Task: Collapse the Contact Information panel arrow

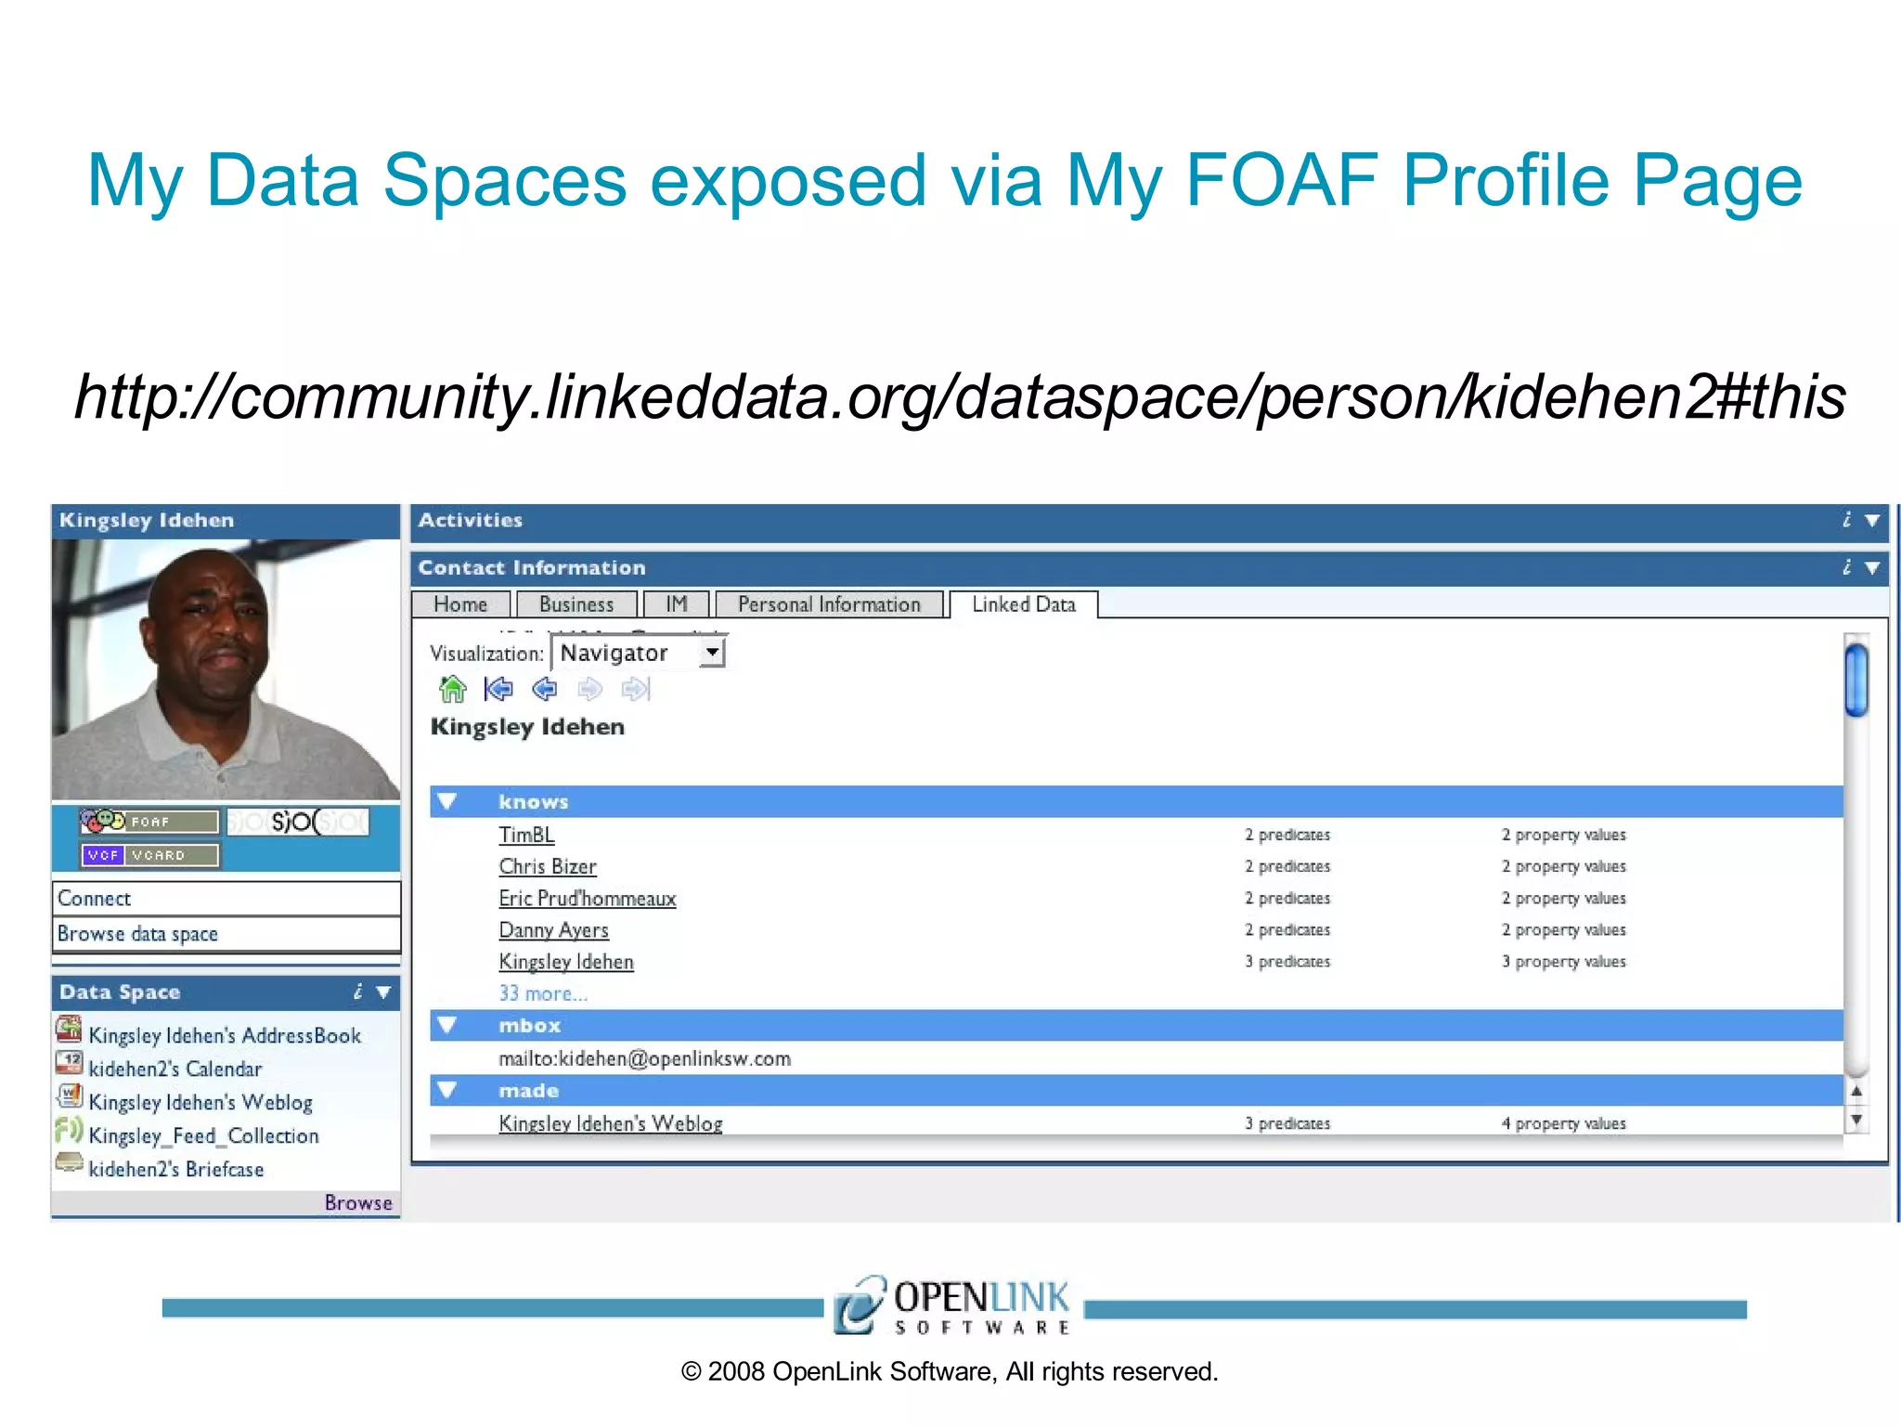Action: (1872, 568)
